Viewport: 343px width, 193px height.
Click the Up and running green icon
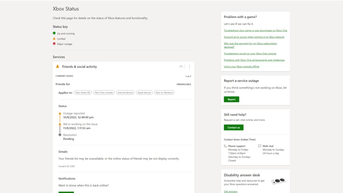[x=54, y=33]
